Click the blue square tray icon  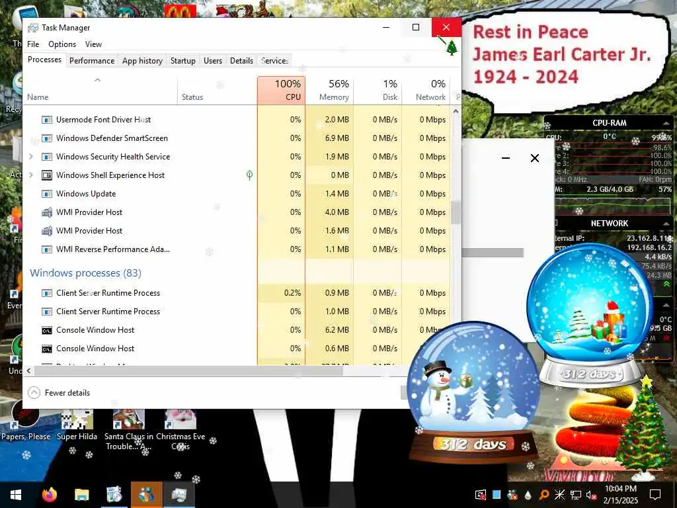tap(497, 495)
